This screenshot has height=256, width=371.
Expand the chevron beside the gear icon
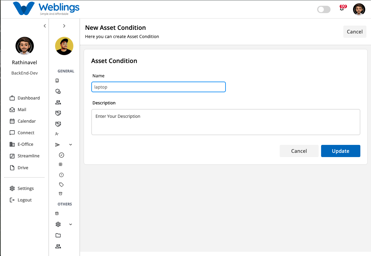[71, 224]
